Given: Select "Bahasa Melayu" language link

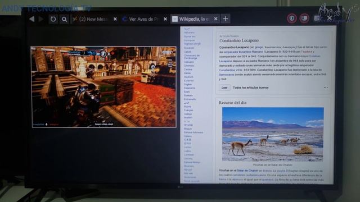Looking at the screenshot, I should 192,162.
